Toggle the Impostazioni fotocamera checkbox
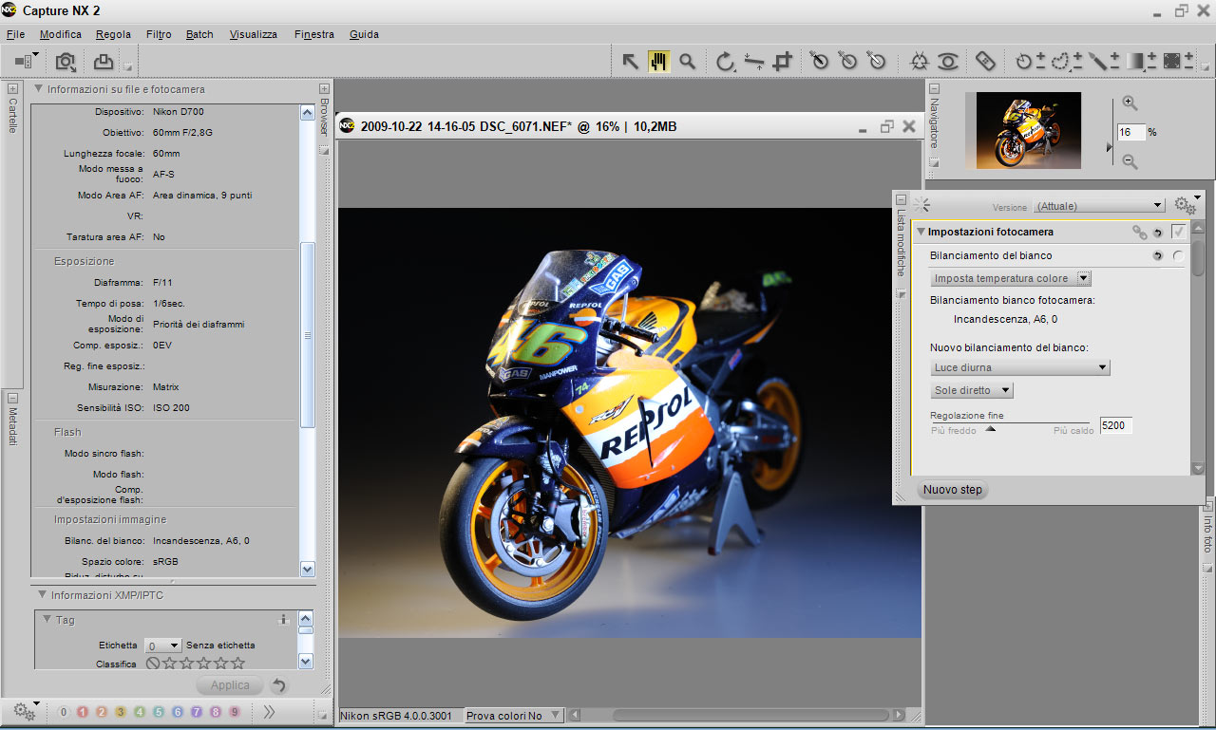 1178,232
